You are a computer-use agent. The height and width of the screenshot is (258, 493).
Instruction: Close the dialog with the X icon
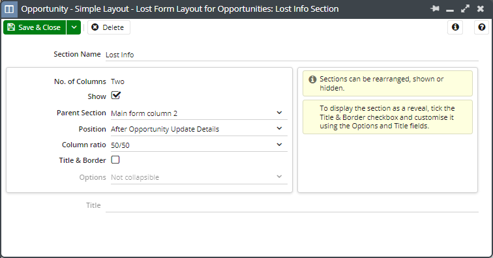[480, 9]
